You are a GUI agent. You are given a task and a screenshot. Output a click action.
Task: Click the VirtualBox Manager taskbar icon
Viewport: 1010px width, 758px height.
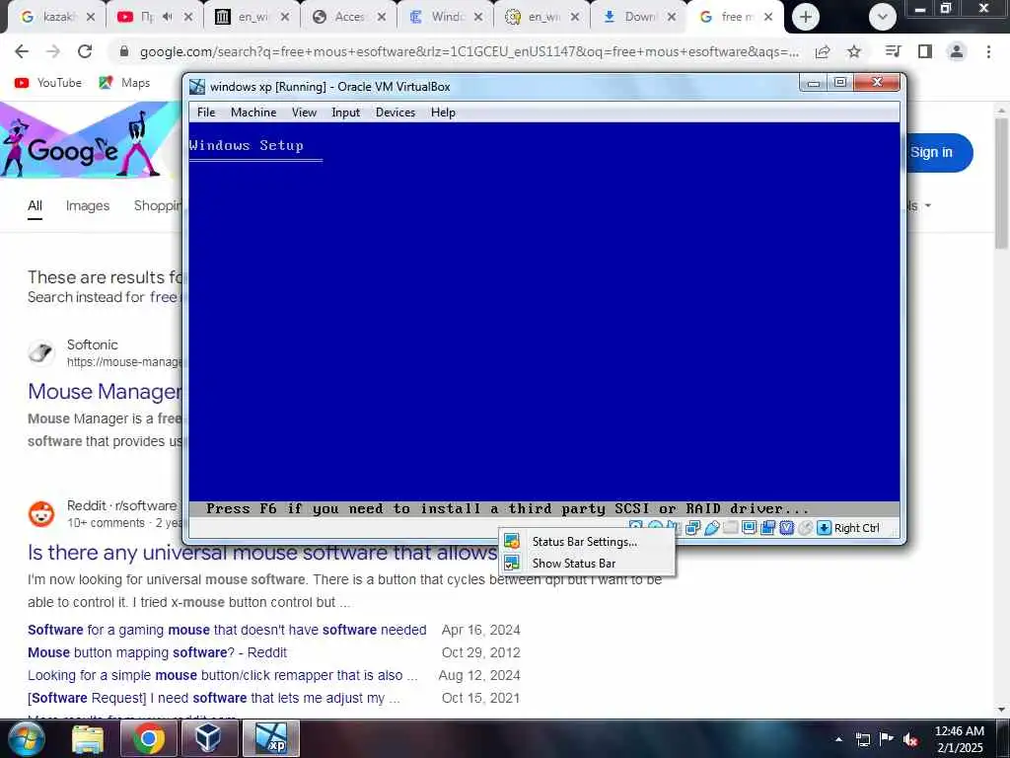coord(209,738)
